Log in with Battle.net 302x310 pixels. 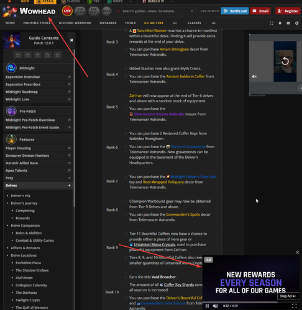(235, 11)
